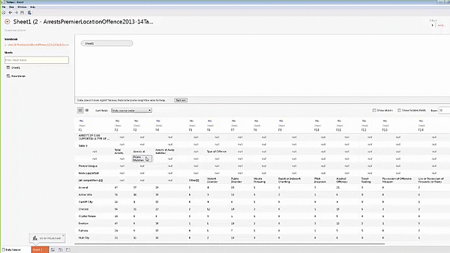Click the 'Everton' row cell
Viewport: 450px width, 253px height.
pyautogui.click(x=83, y=224)
